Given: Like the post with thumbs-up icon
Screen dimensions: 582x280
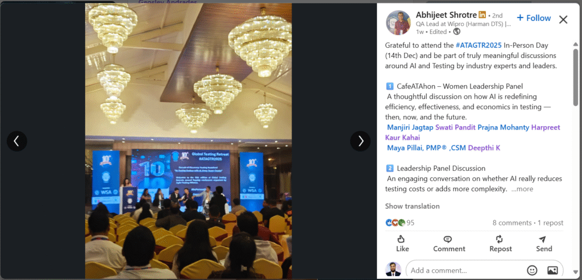Looking at the screenshot, I should [x=402, y=244].
